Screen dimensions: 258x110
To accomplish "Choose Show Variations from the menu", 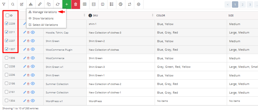I will (x=43, y=18).
